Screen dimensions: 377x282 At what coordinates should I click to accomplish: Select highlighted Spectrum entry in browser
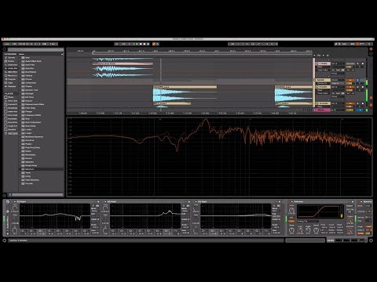pyautogui.click(x=42, y=169)
